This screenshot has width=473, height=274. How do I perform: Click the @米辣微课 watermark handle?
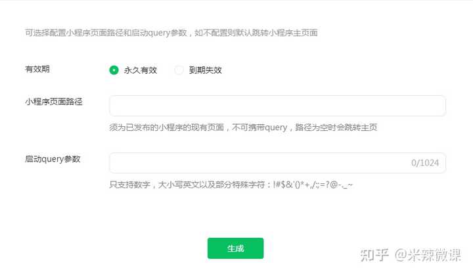[428, 255]
